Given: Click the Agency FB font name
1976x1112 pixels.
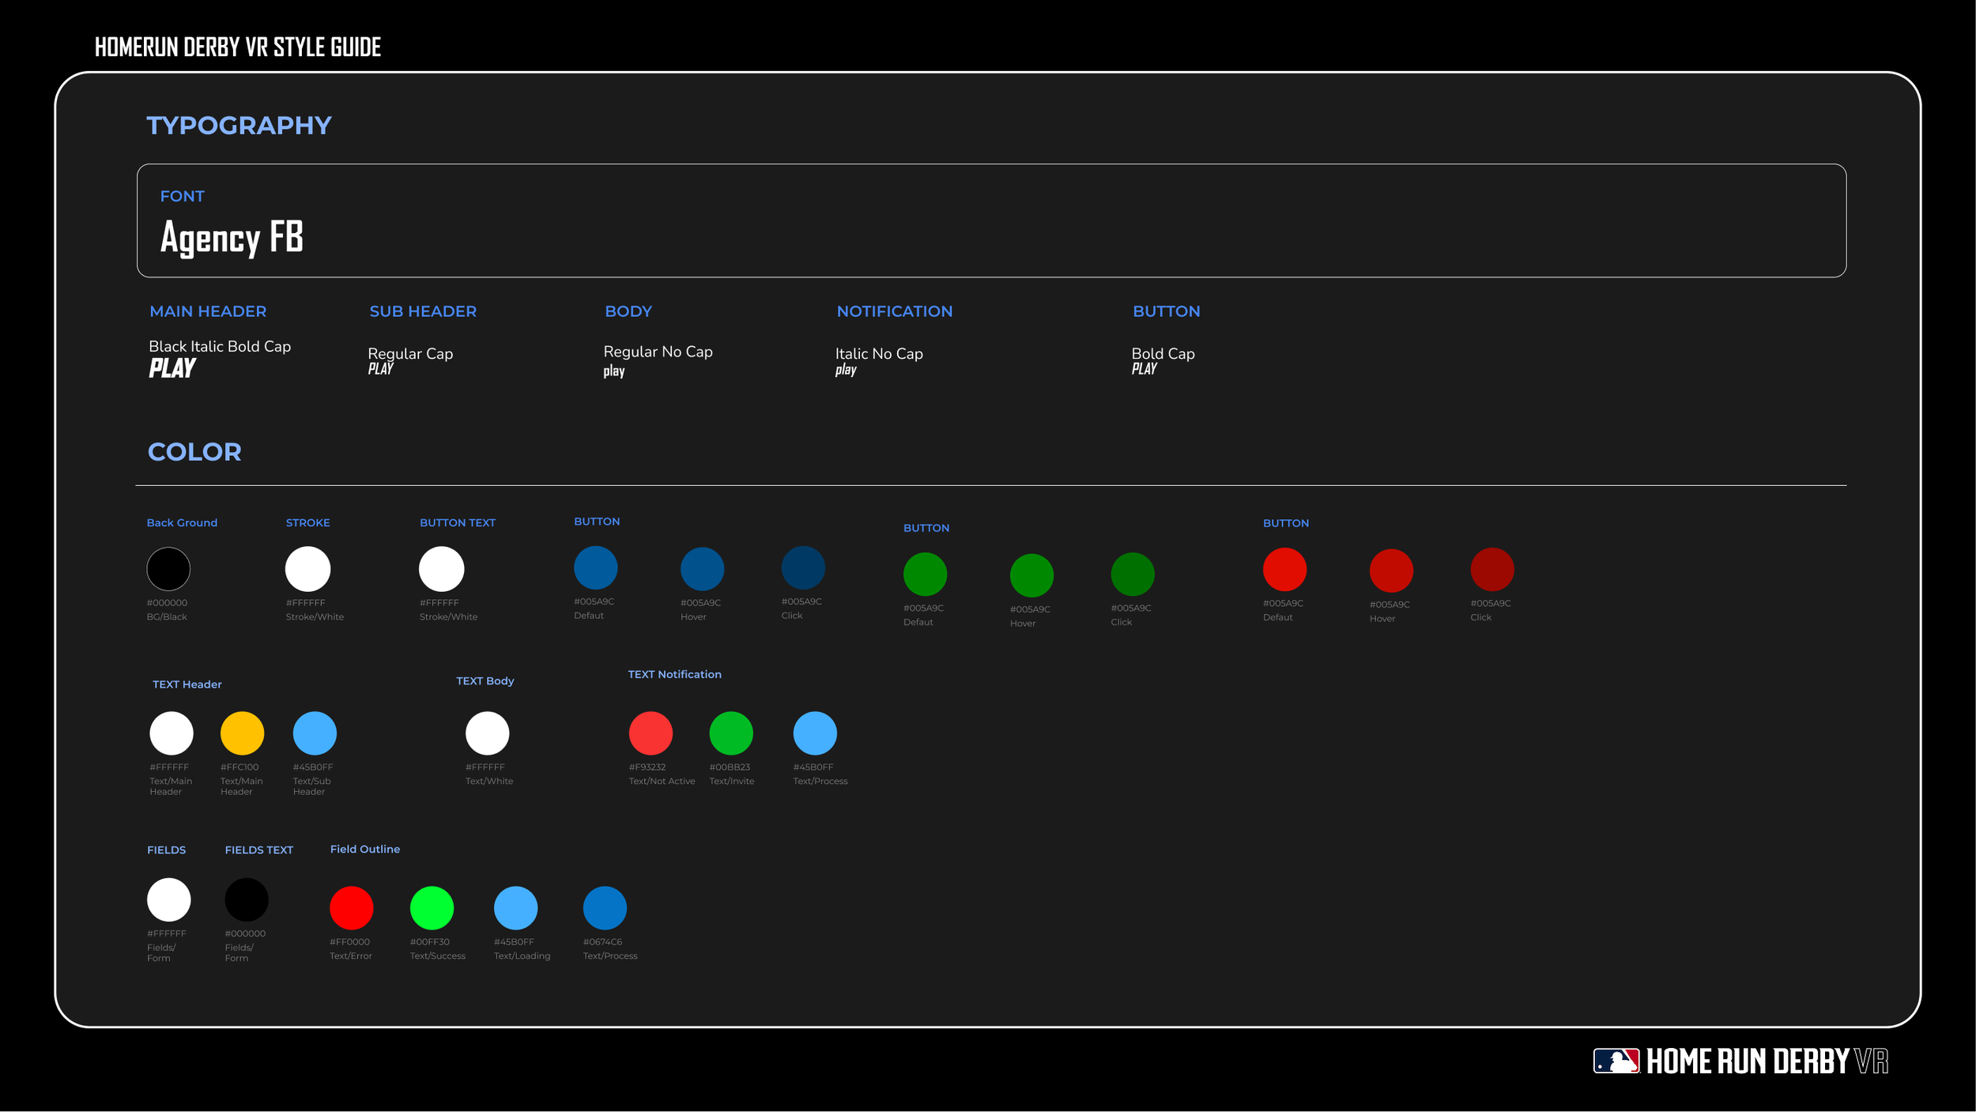Looking at the screenshot, I should tap(232, 237).
